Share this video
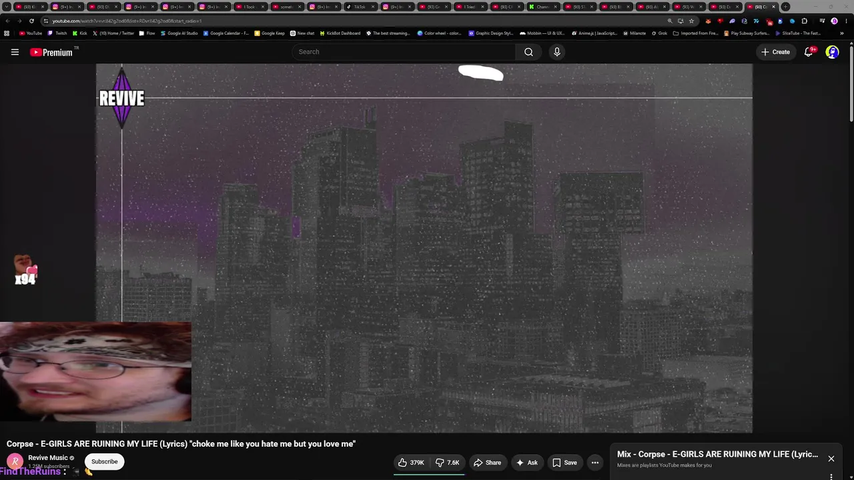Screen dimensions: 854x480 tap(487, 463)
